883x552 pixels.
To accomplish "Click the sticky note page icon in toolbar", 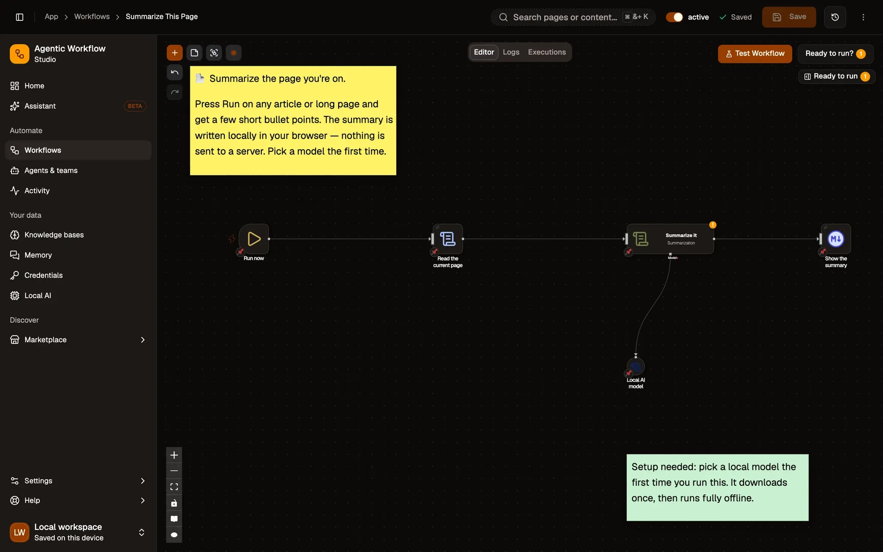I will pos(194,53).
